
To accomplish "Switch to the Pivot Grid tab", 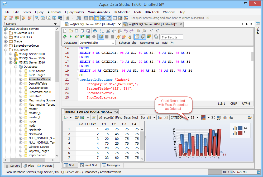I will coord(88,165).
